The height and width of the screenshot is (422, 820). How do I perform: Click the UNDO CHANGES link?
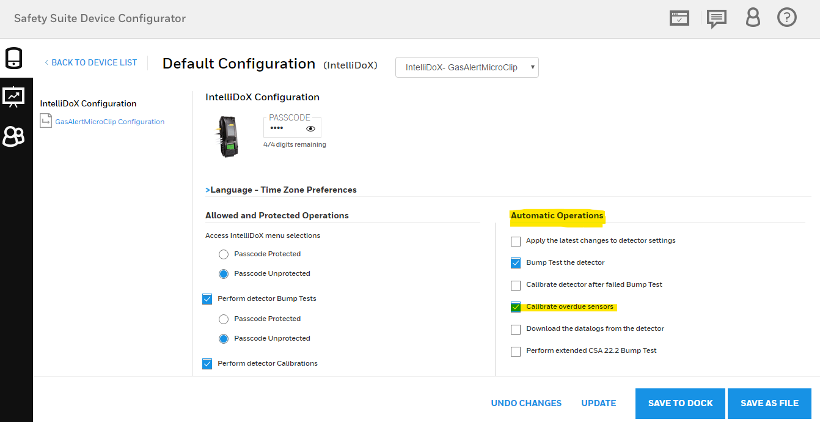tap(526, 403)
